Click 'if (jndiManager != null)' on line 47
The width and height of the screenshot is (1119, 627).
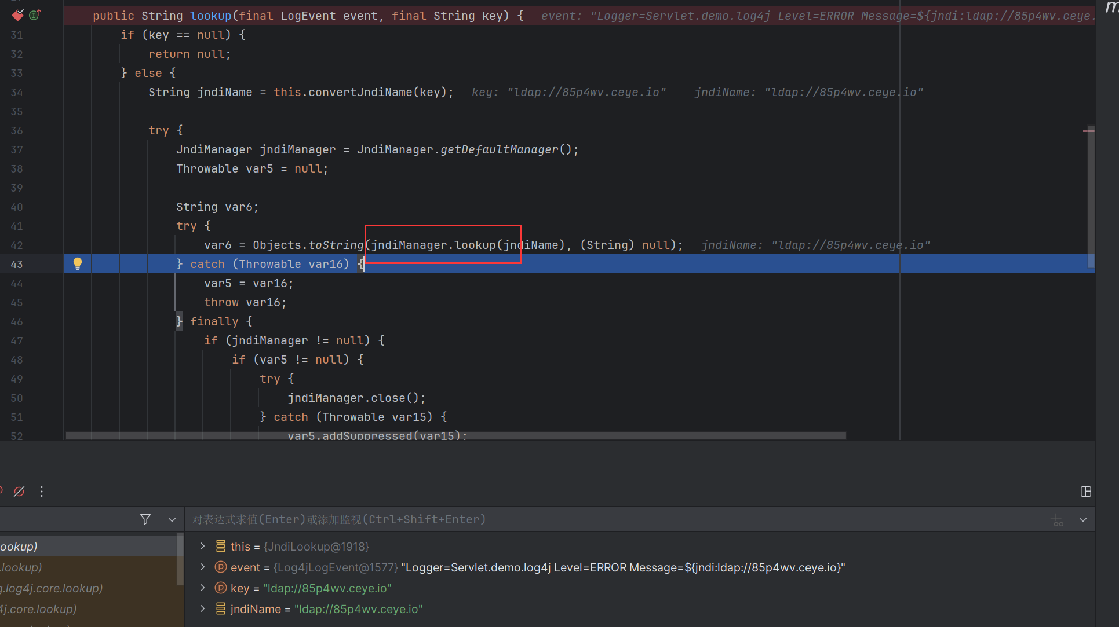(287, 340)
